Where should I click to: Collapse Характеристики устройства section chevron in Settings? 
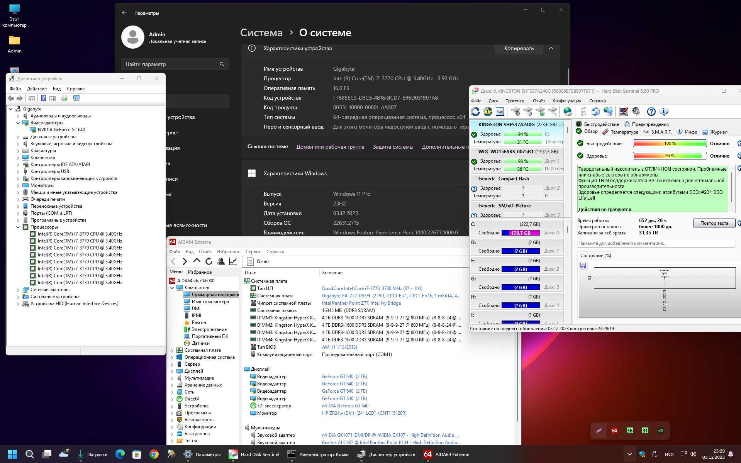[x=551, y=48]
